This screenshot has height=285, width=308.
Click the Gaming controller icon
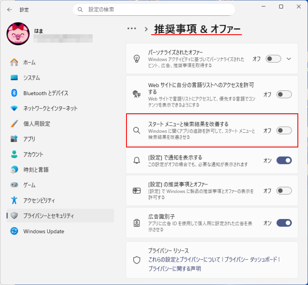click(14, 185)
